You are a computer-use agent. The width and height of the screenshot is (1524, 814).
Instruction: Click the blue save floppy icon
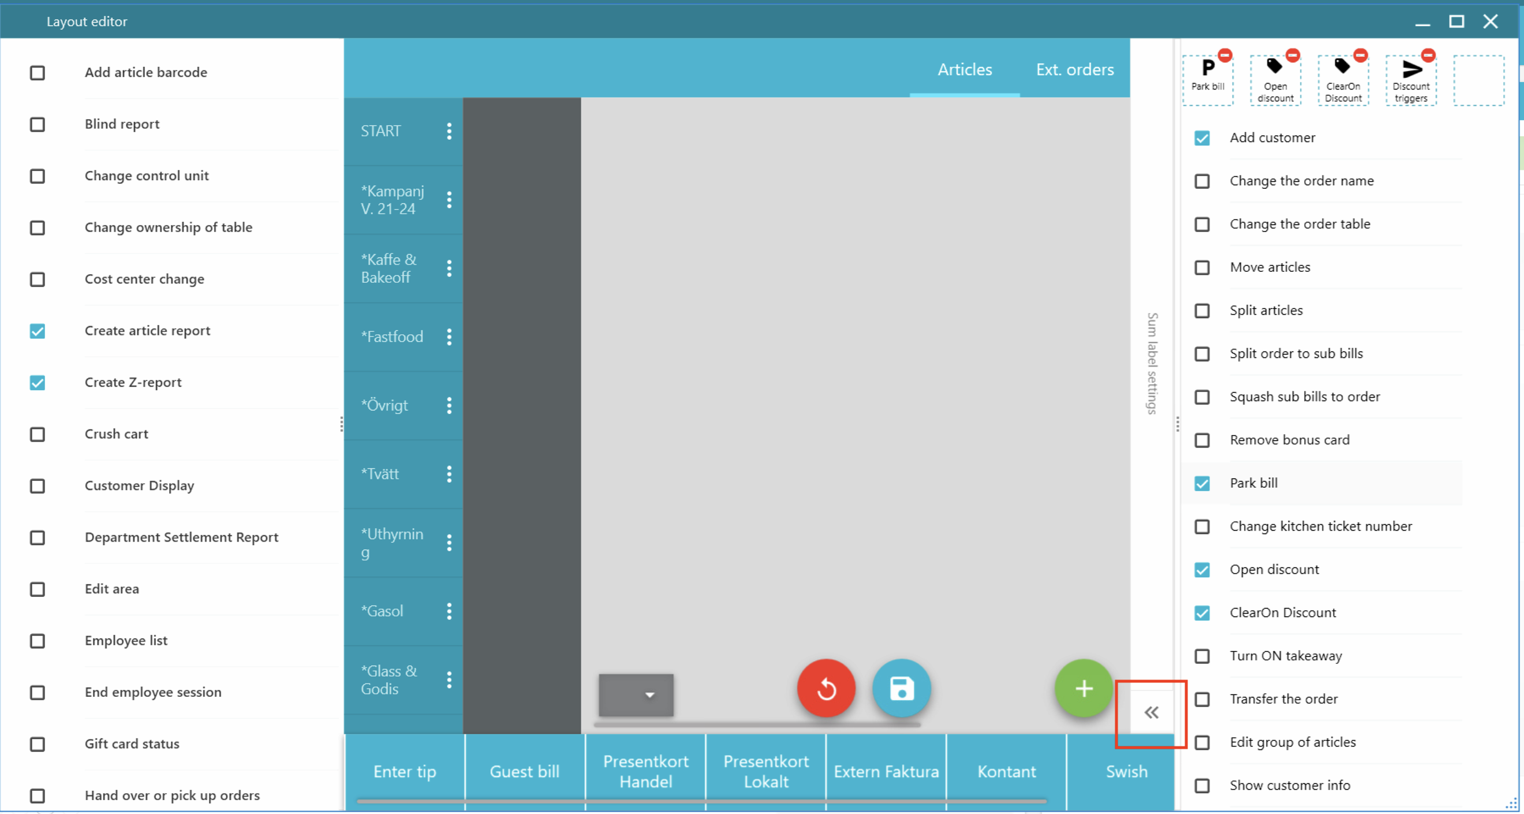pyautogui.click(x=901, y=689)
